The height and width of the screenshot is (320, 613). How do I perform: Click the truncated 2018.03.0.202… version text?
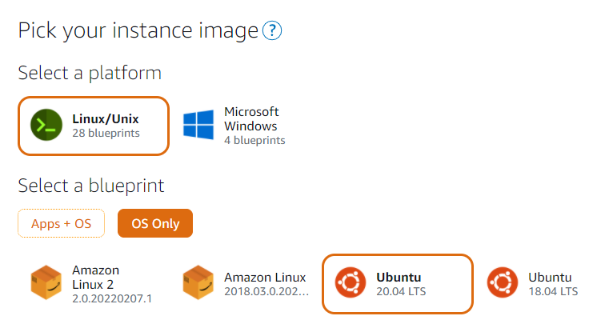(266, 291)
